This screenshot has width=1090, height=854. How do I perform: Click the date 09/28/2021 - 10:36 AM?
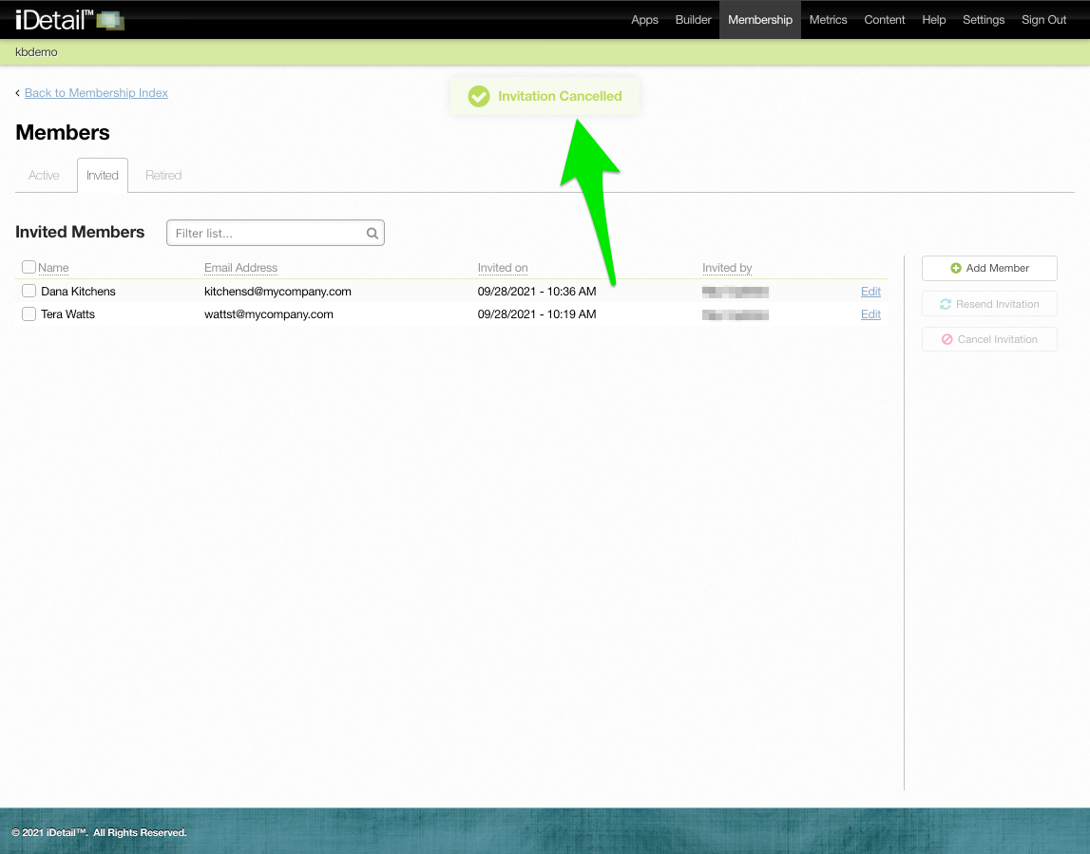point(537,291)
